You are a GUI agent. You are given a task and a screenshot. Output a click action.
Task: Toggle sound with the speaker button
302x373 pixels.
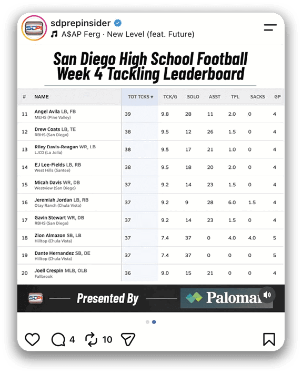[267, 295]
